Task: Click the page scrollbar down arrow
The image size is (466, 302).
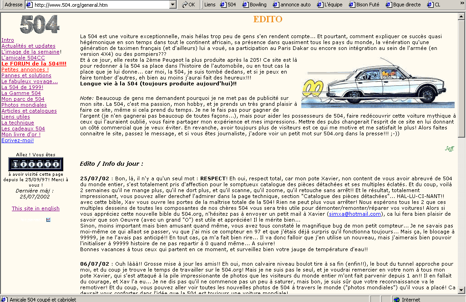Action: click(461, 290)
